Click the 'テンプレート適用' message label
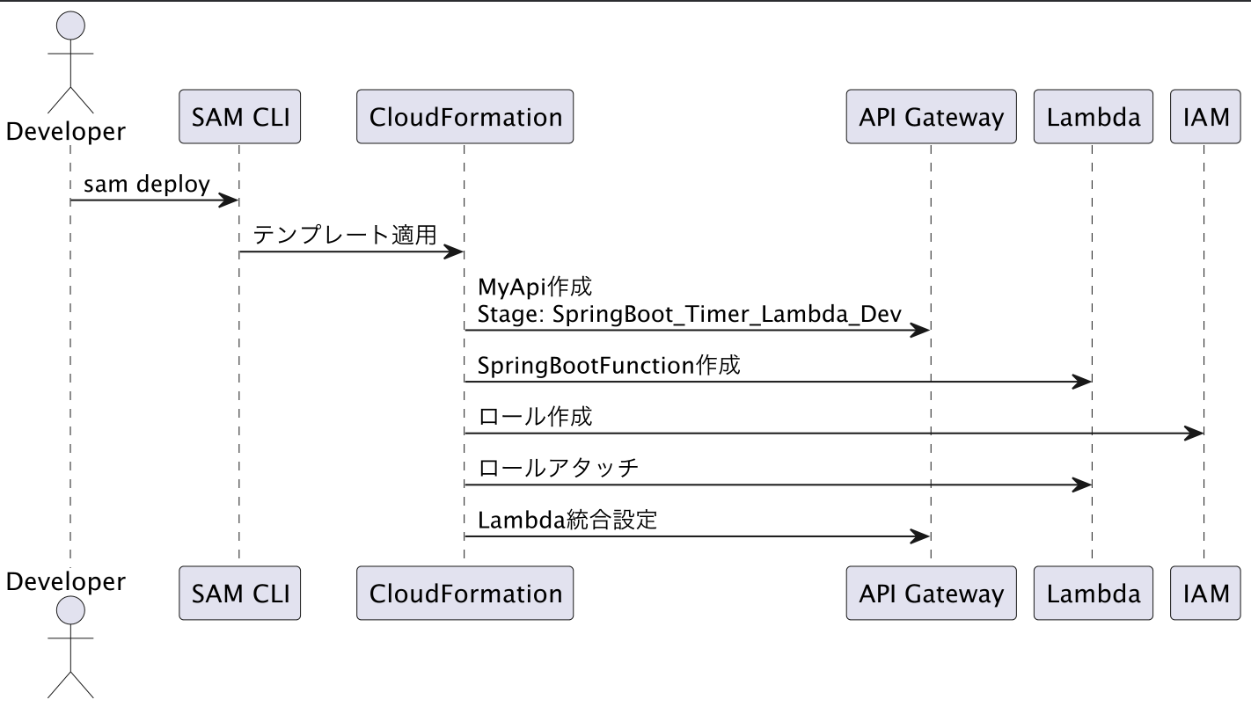This screenshot has height=707, width=1251. (346, 235)
